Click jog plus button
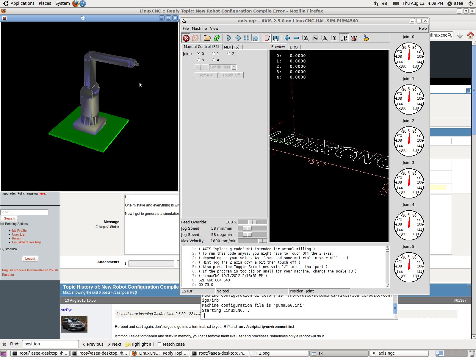 pos(205,67)
